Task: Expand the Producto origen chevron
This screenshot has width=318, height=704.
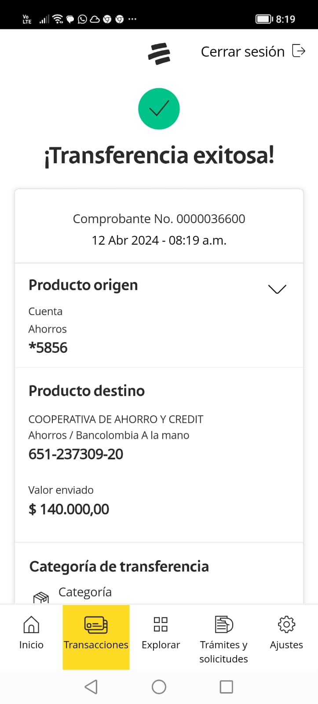Action: coord(277,289)
